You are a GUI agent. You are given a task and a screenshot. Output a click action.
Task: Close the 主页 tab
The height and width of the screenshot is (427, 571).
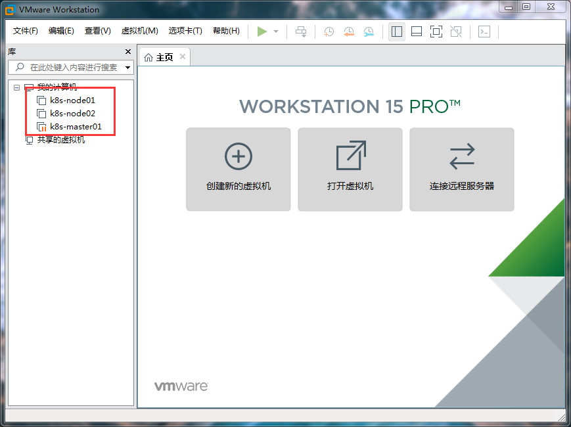tap(183, 56)
